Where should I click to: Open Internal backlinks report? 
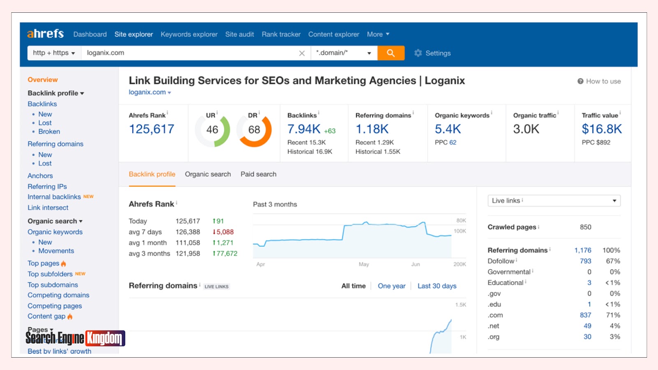pos(54,197)
